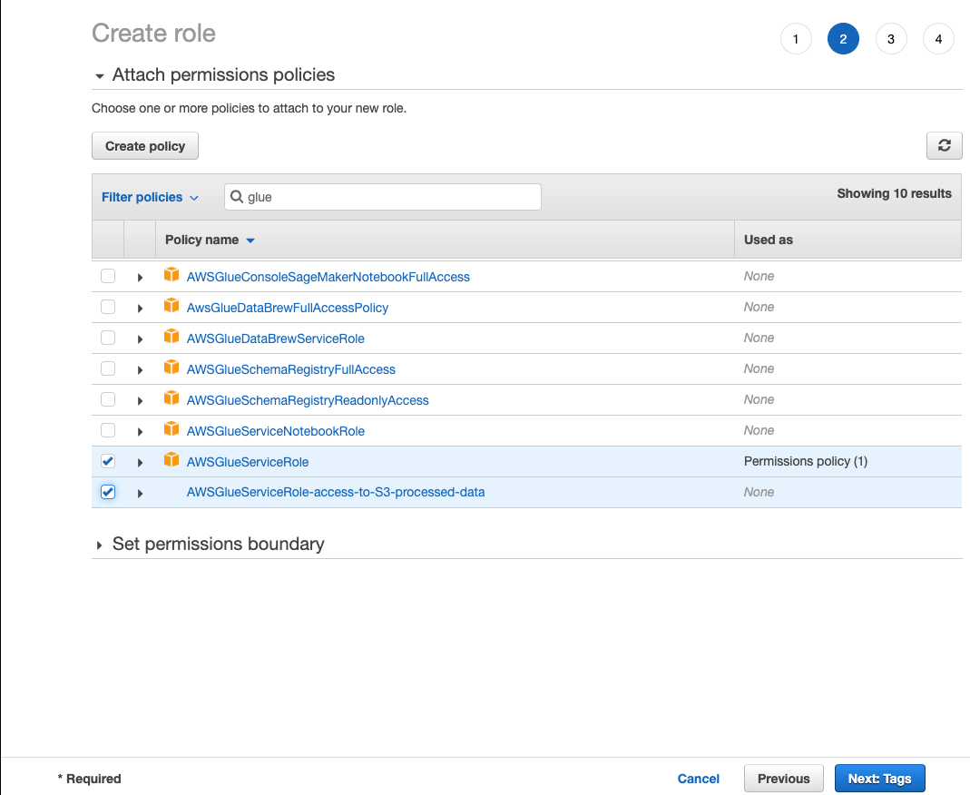This screenshot has width=970, height=795.
Task: Open AWSGlueServiceRole-access-to-S3-processed-data policy link
Action: pos(336,493)
